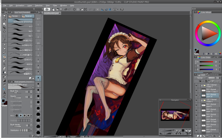Clear selection with toolbar icon
The image size is (222, 139).
(74, 9)
